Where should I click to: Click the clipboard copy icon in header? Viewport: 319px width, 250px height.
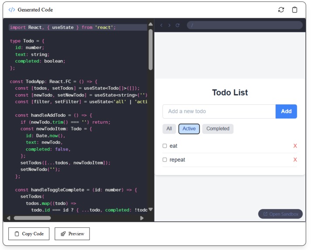tap(295, 10)
